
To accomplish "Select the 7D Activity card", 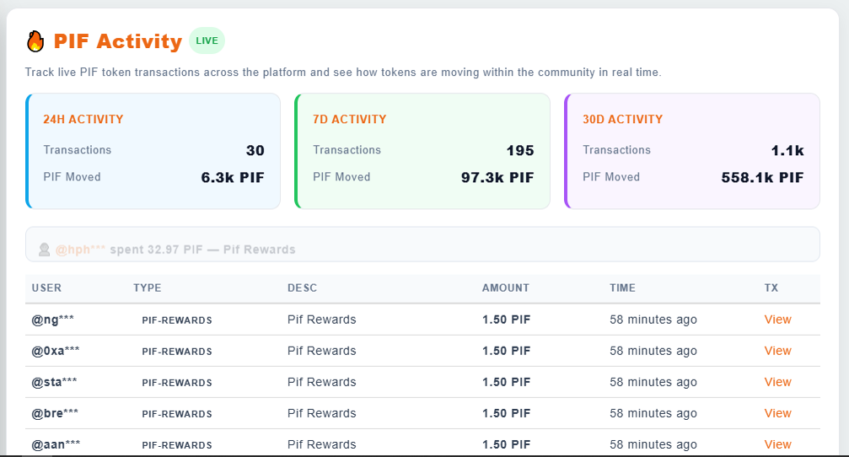I will [x=422, y=150].
